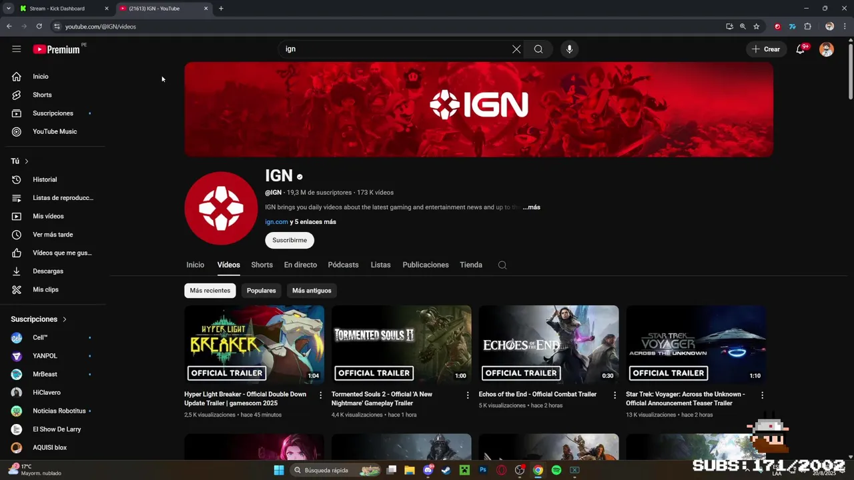Filter by Más recientes chip
Image resolution: width=854 pixels, height=480 pixels.
tap(210, 291)
